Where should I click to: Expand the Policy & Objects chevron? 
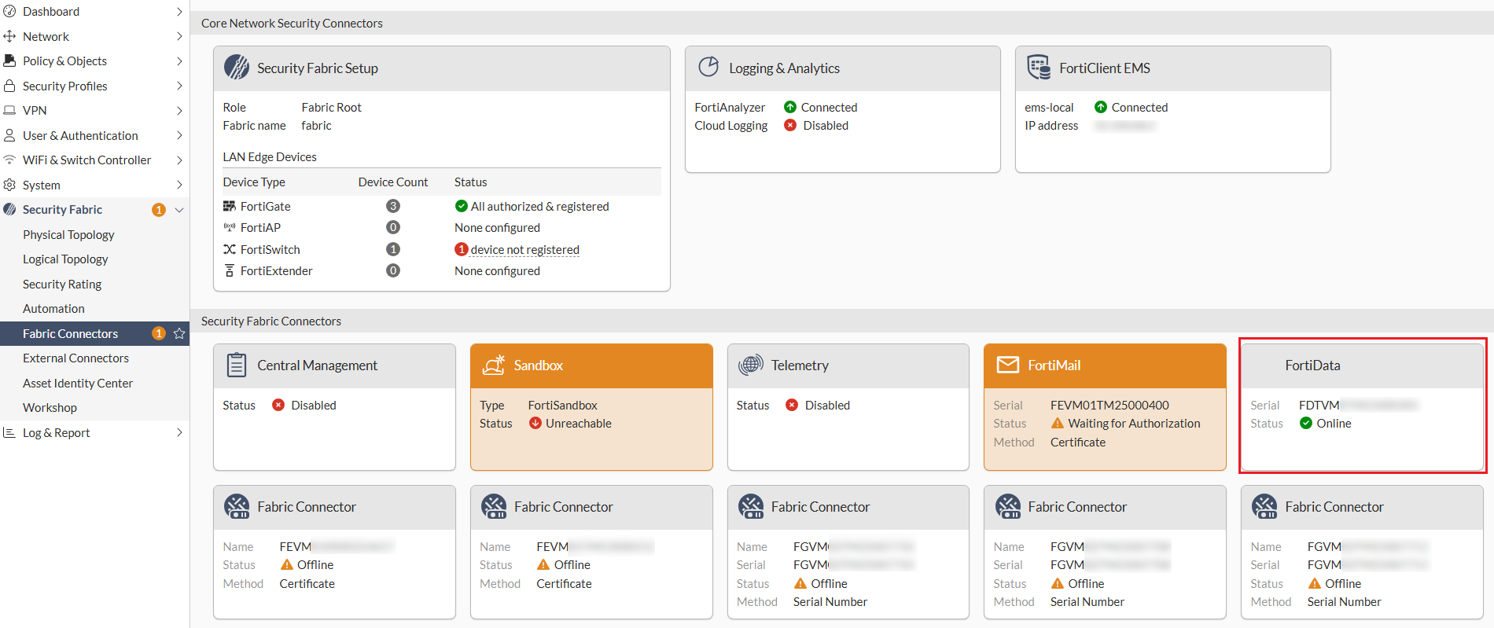(179, 61)
